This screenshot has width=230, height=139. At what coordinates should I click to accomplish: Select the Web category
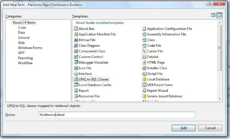pos(21,43)
